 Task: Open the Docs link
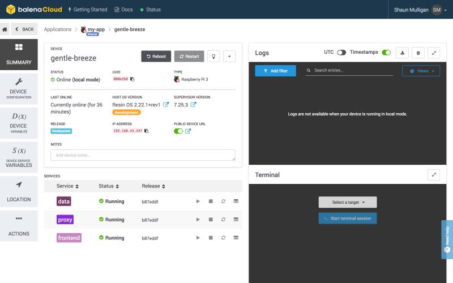coord(123,10)
